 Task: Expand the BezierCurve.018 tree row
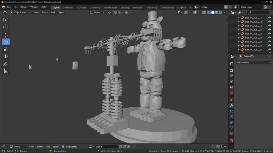coord(238,22)
